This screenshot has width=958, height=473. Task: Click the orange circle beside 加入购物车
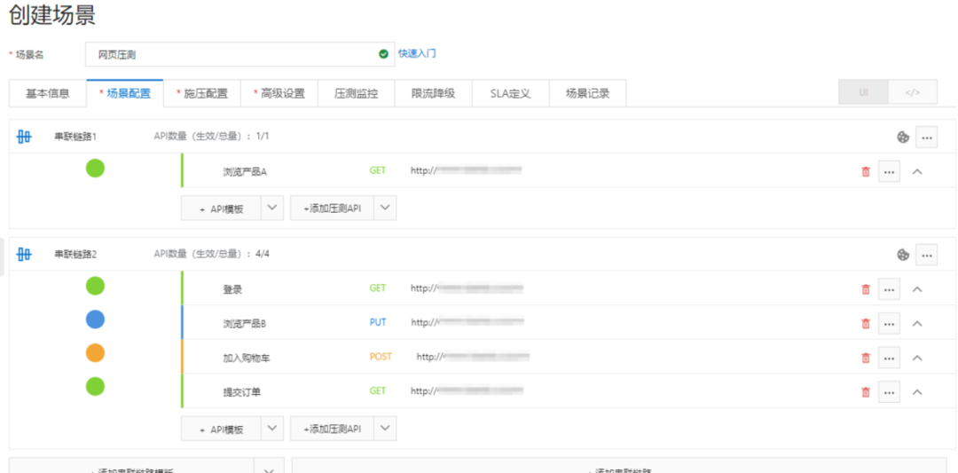pyautogui.click(x=95, y=352)
